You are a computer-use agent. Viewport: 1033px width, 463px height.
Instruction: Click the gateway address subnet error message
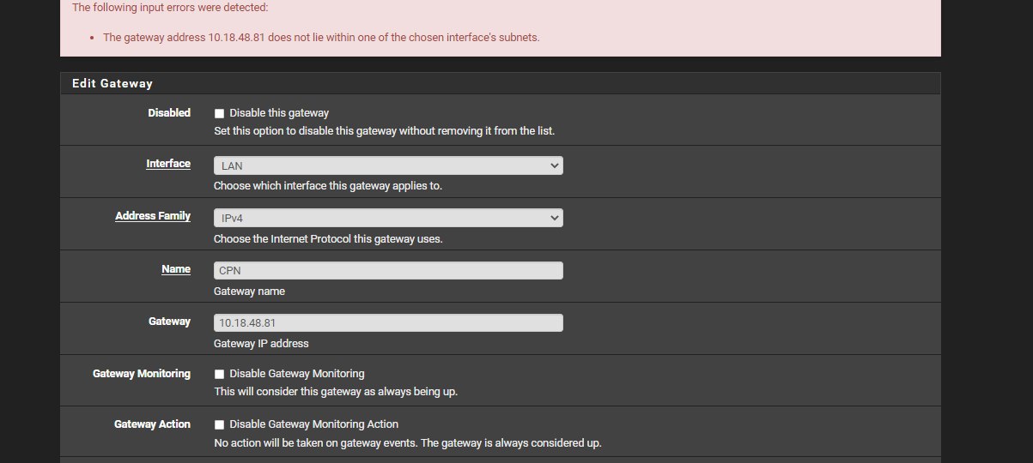coord(321,38)
